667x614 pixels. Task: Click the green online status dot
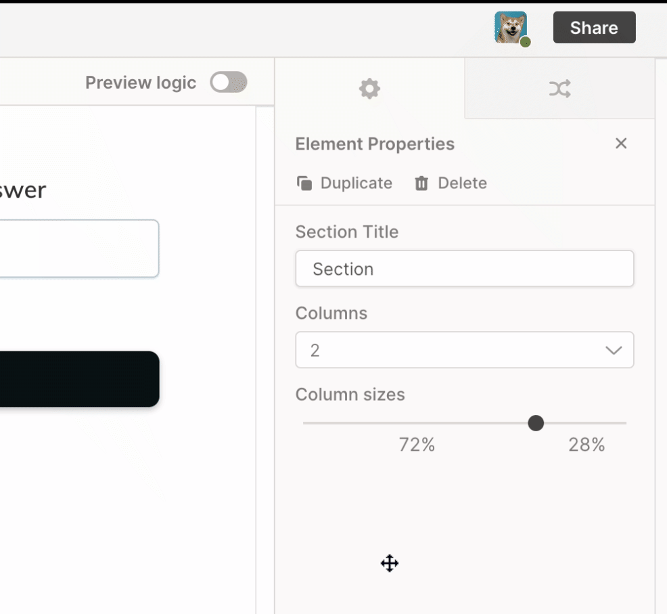pos(526,42)
